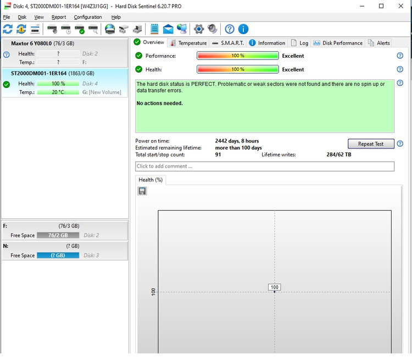Click the disk icon with magnifier
Viewport: 412px width, 364px height.
click(x=93, y=29)
